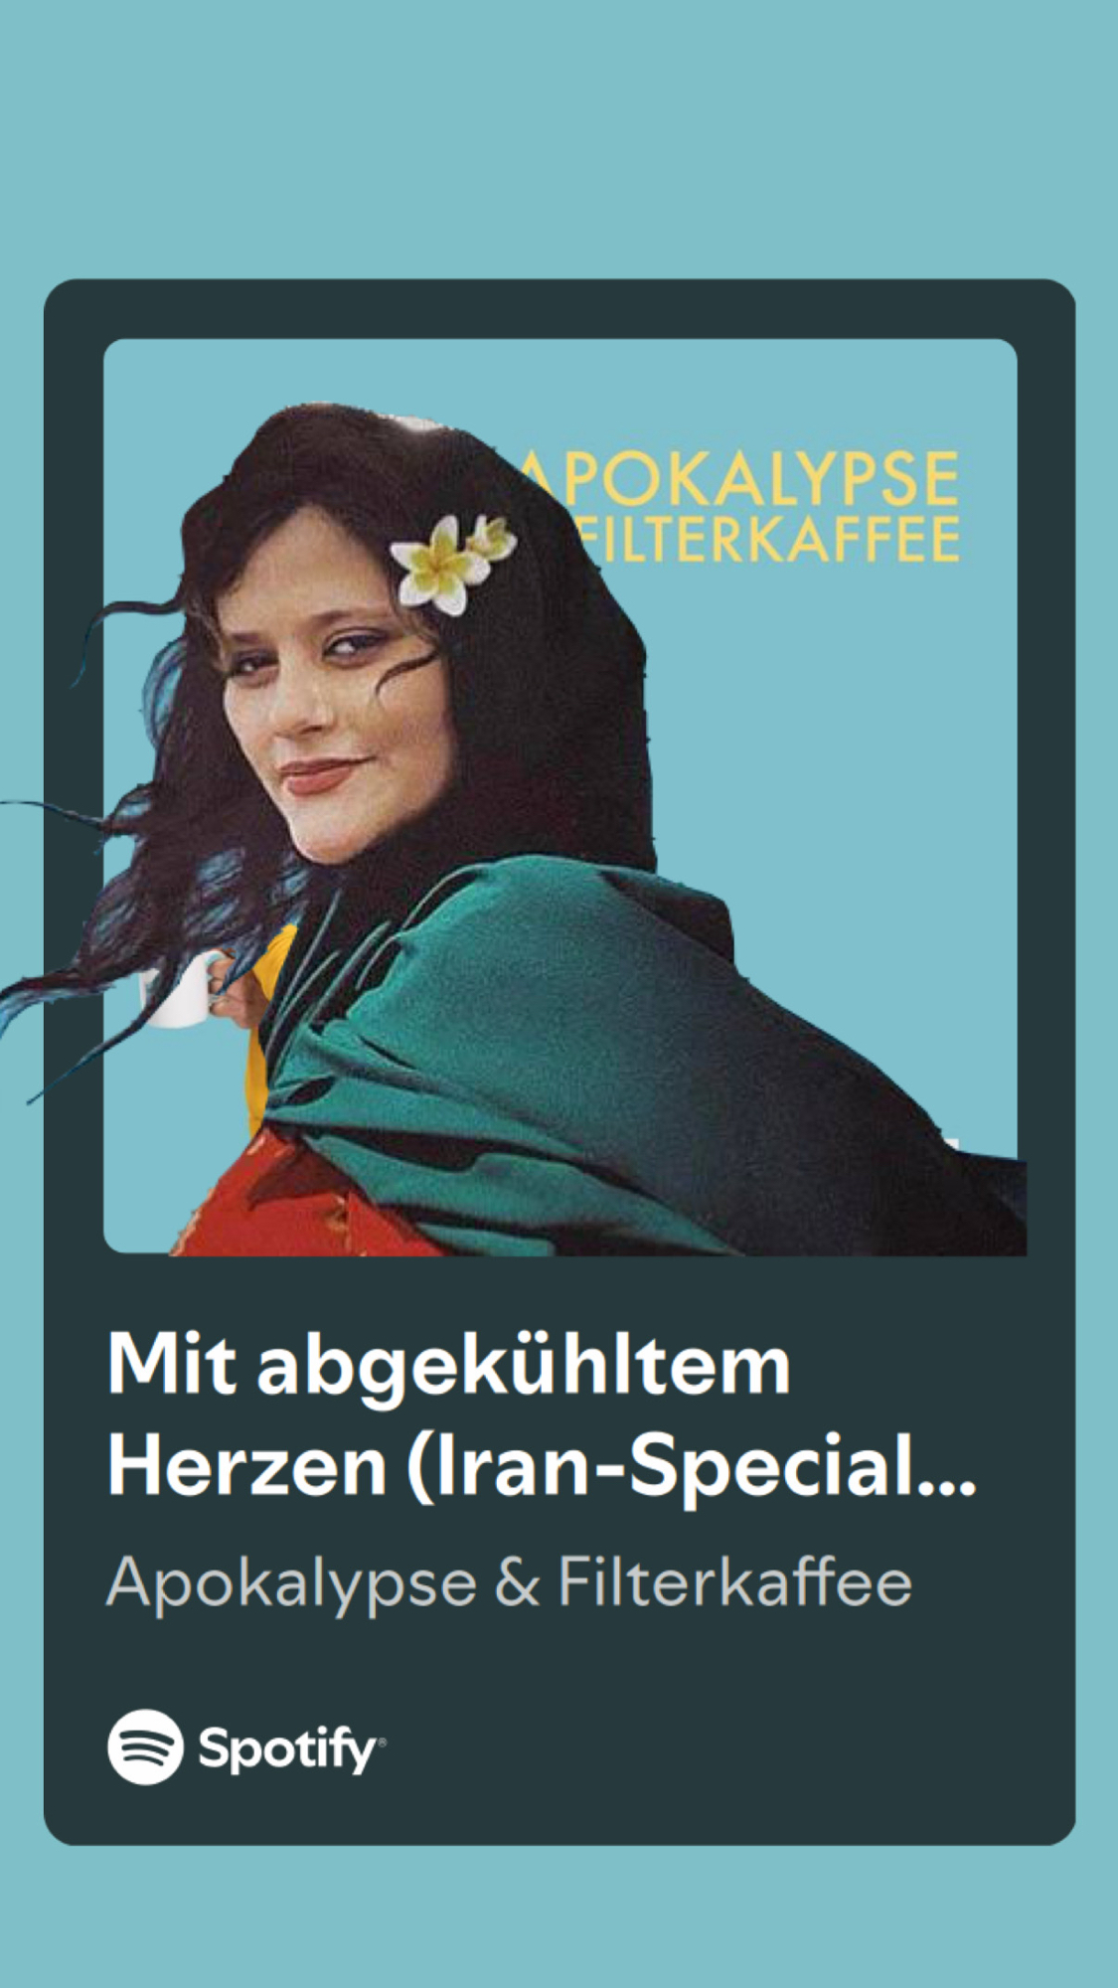Click the round Spotify logo icon
The height and width of the screenshot is (1988, 1118).
click(x=145, y=1746)
